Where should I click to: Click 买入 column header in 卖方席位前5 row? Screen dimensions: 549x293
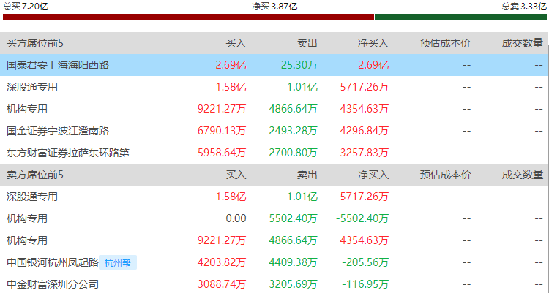click(236, 175)
